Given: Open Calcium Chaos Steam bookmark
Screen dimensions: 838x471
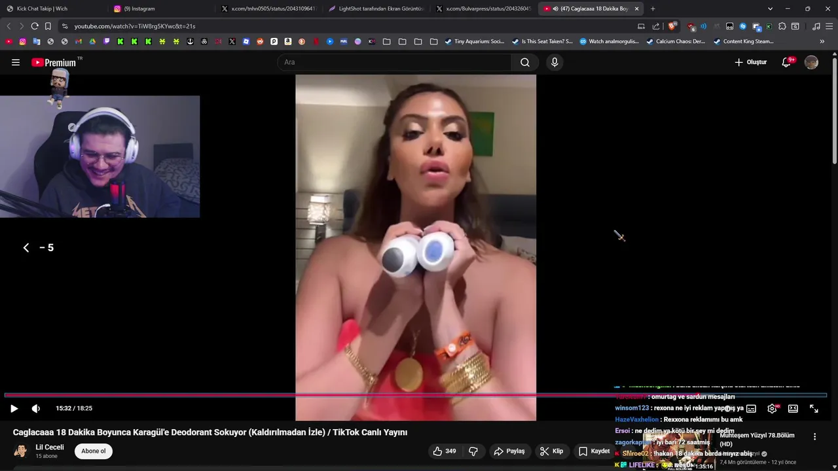Looking at the screenshot, I should point(676,41).
